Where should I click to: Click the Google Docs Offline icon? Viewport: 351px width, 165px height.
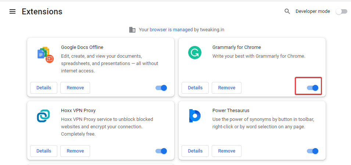(x=45, y=55)
